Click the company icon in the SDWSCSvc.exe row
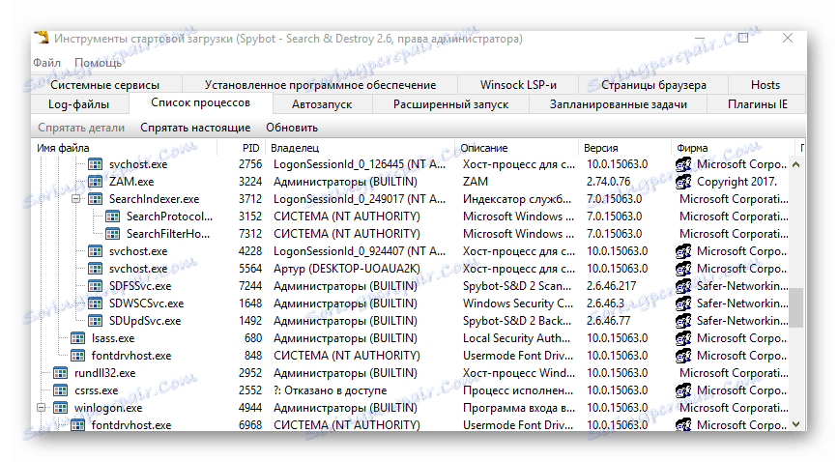 (683, 303)
